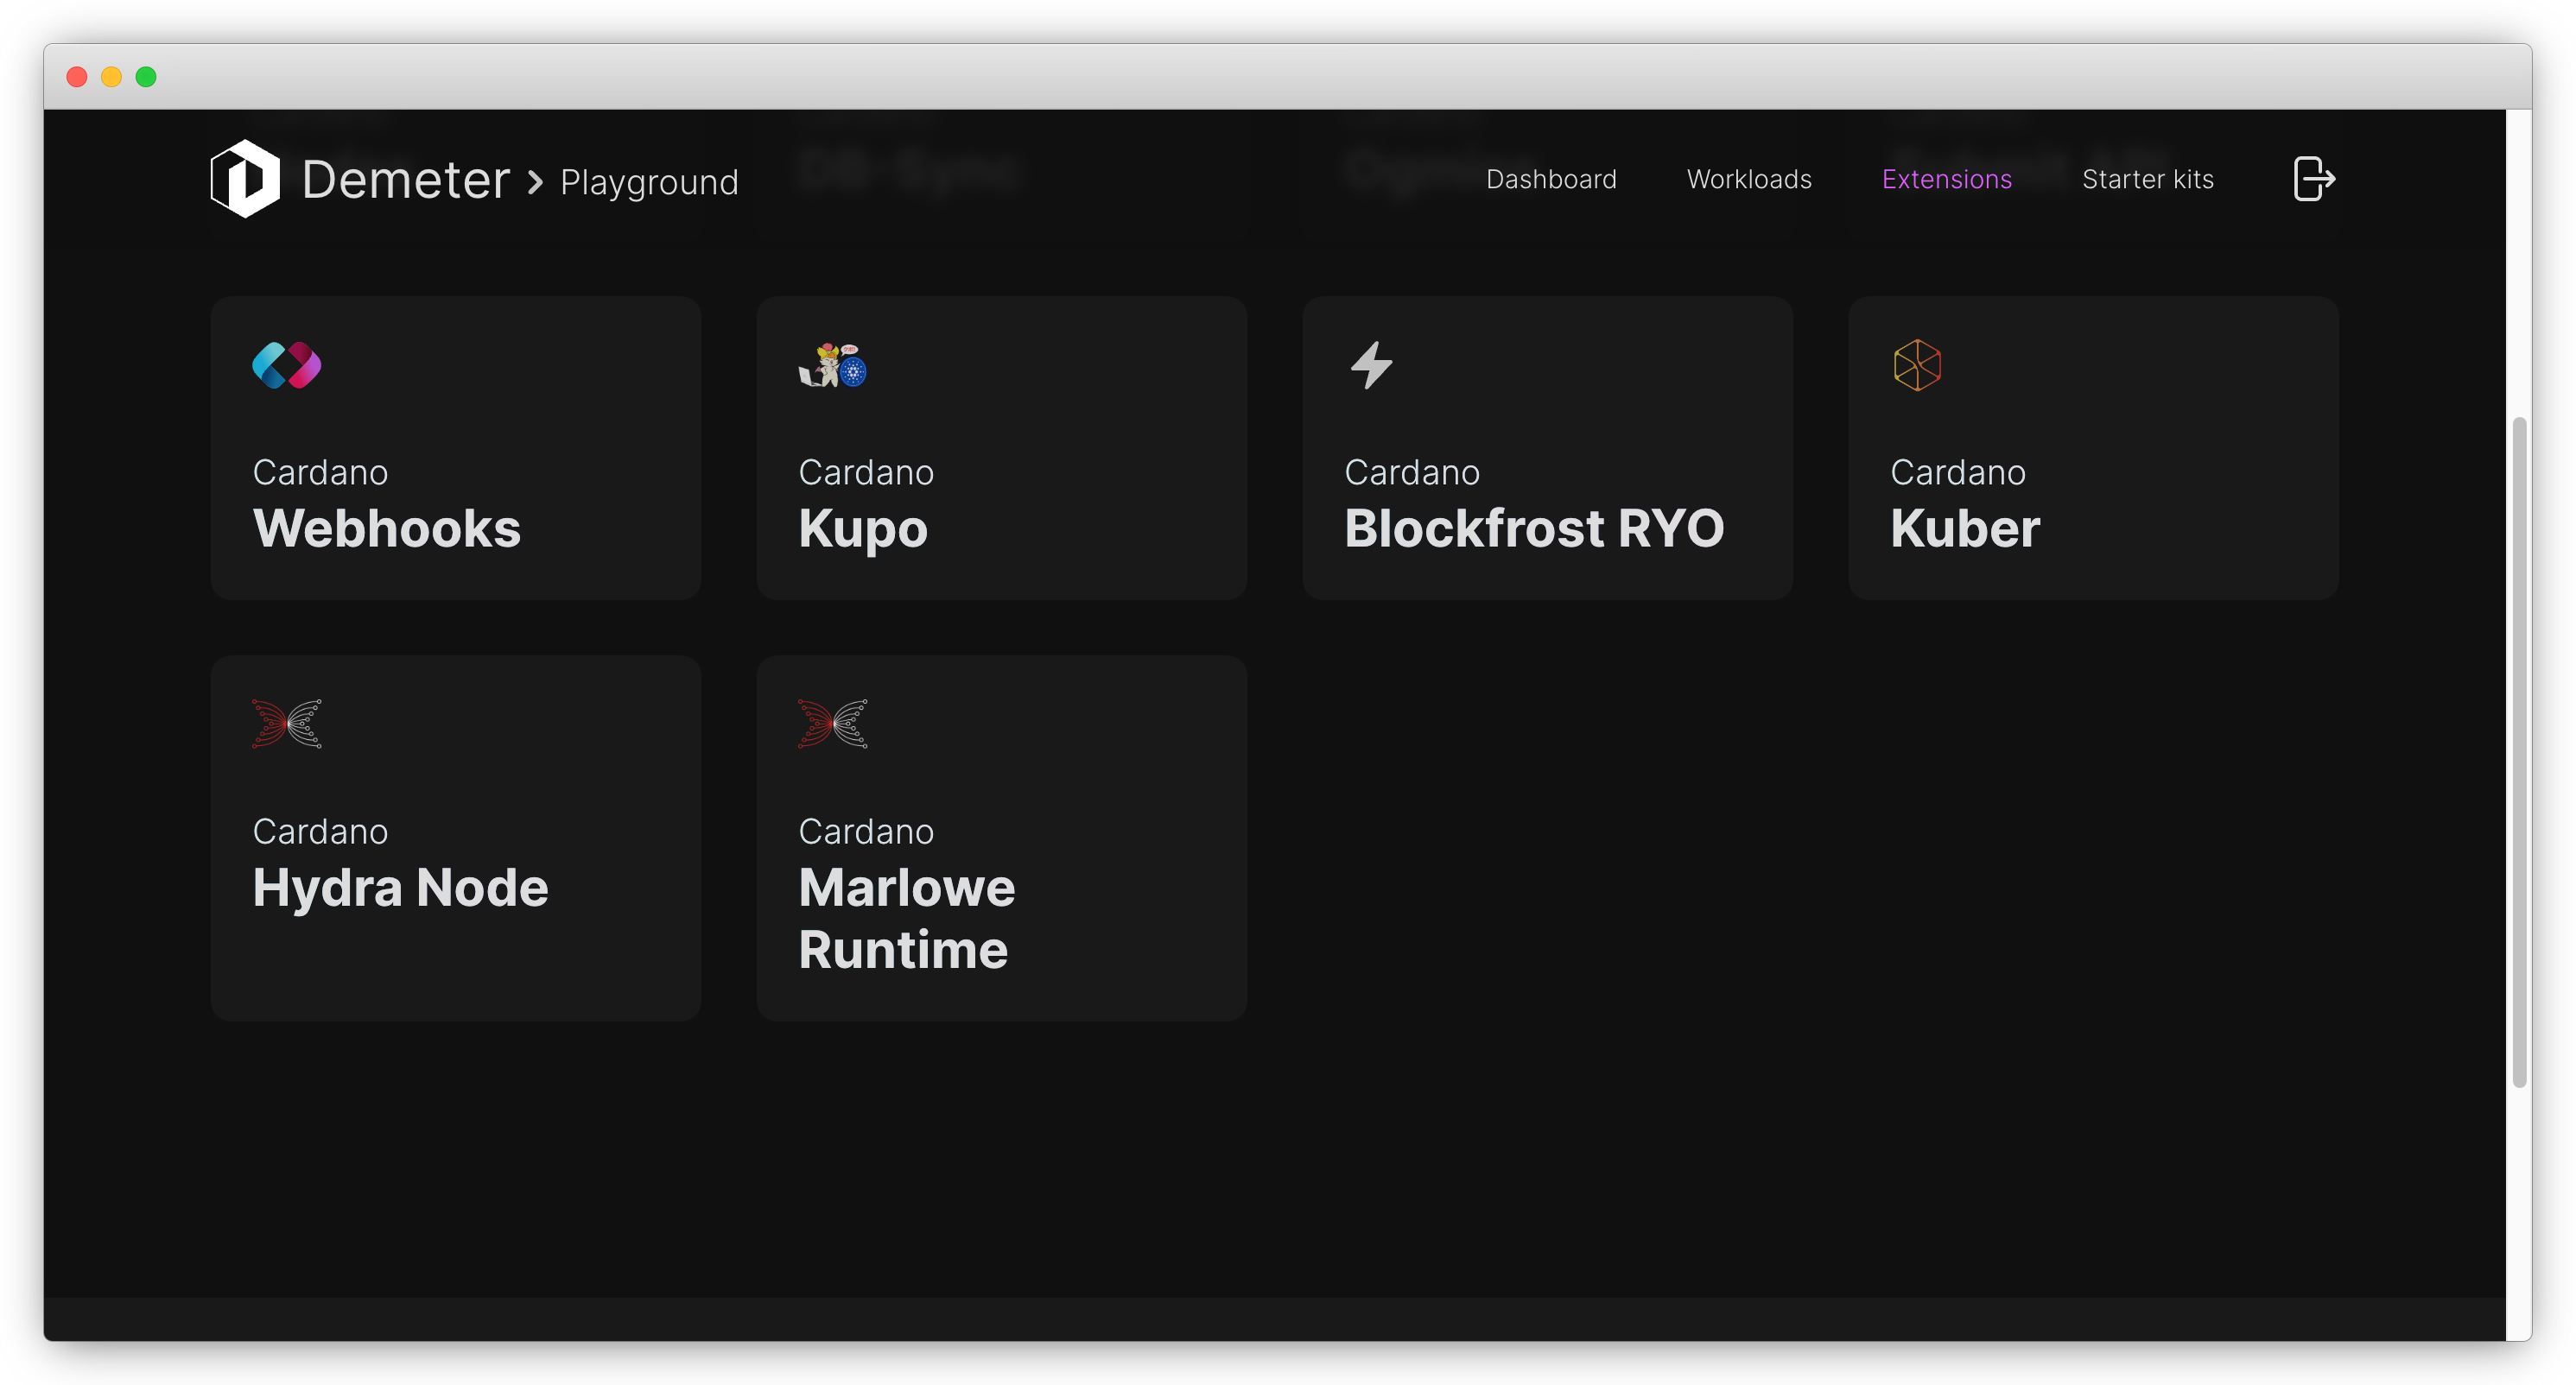
Task: Open the Dashboard nav item
Action: click(x=1551, y=179)
